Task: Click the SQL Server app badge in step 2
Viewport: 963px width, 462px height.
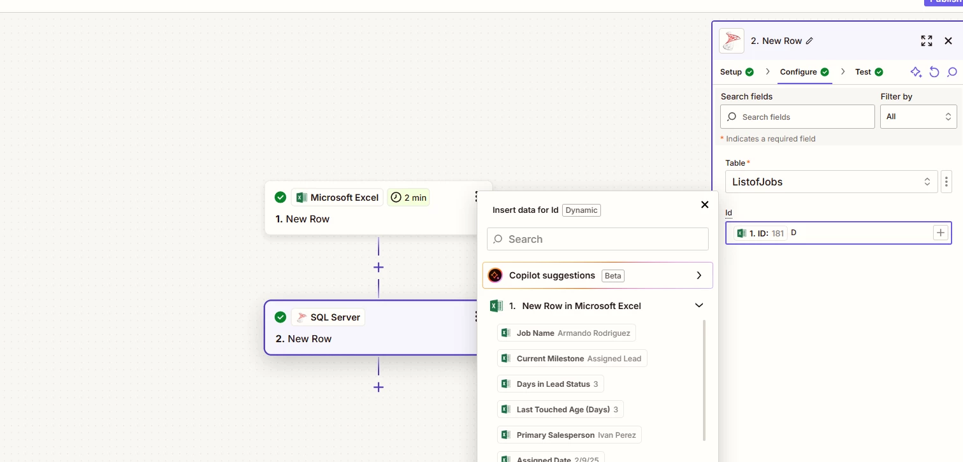Action: point(328,317)
